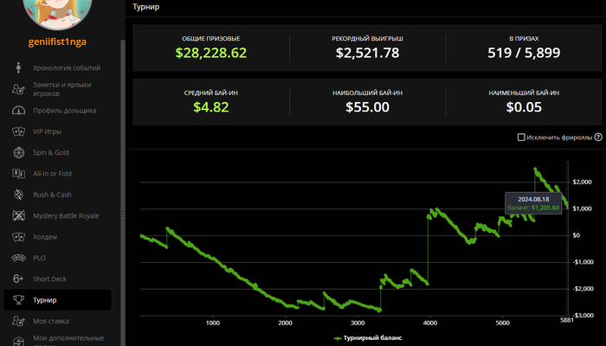Image resolution: width=606 pixels, height=346 pixels.
Task: Click the НАИМЕНЬШИЙ БАЙ-ИН label
Action: coord(524,93)
